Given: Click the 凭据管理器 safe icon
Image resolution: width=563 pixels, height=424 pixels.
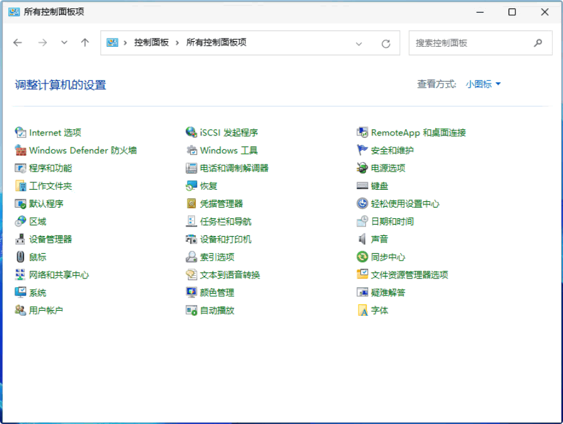Looking at the screenshot, I should coord(191,204).
